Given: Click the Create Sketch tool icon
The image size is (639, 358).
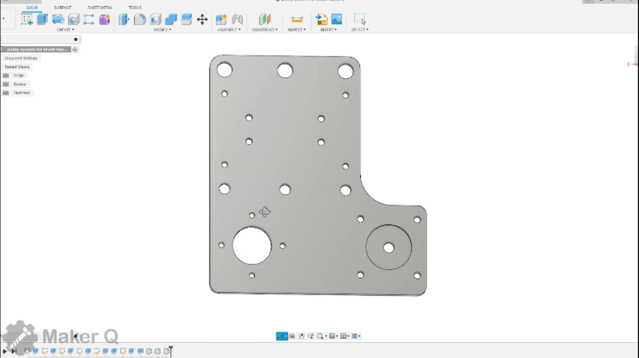Looking at the screenshot, I should click(27, 19).
